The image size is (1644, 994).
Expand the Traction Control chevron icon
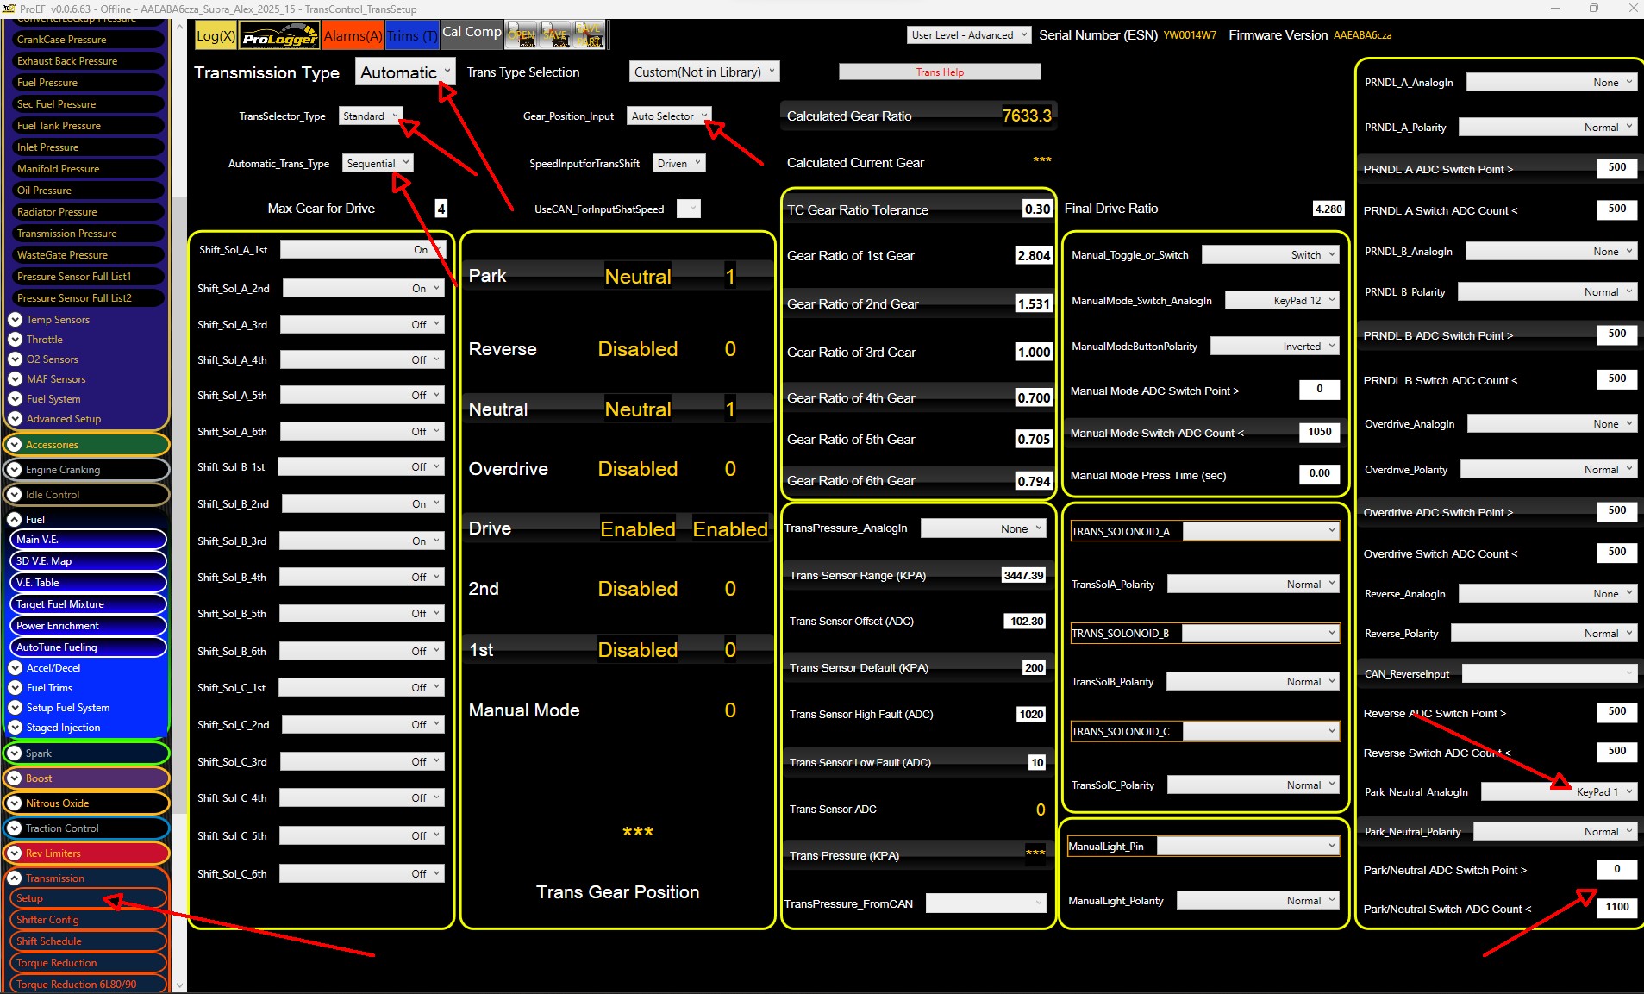[x=15, y=828]
